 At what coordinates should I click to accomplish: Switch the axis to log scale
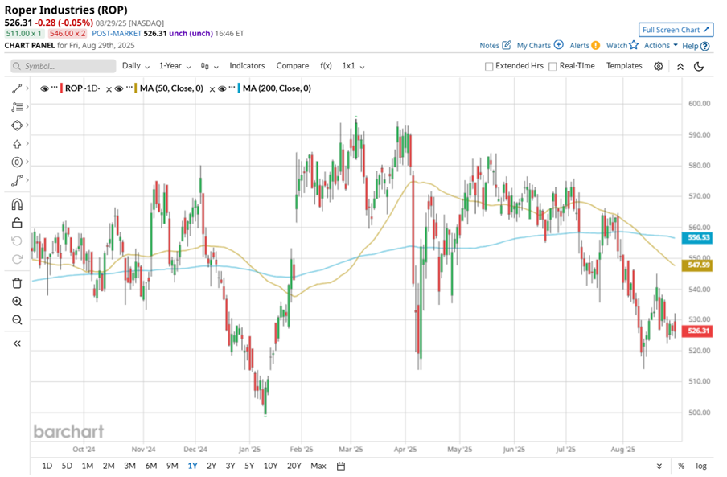coord(701,466)
